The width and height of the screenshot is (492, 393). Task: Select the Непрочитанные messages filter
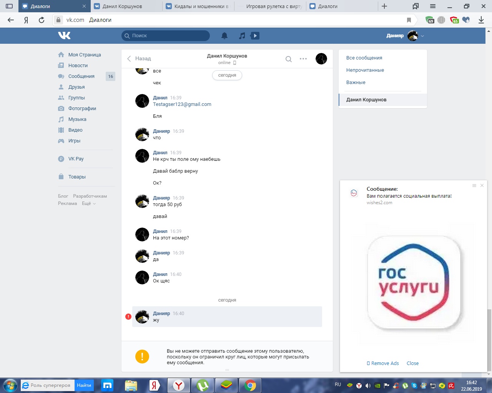[x=365, y=70]
